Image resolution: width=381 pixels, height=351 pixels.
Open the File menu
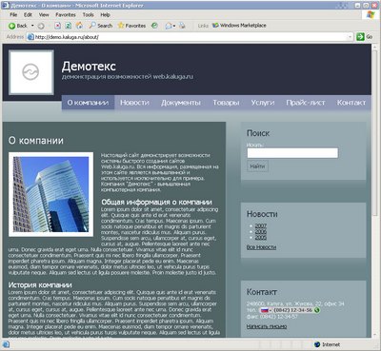coord(13,14)
